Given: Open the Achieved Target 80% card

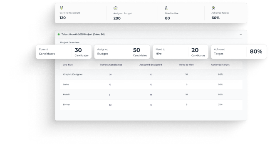Looking at the screenshot, I should point(239,52).
